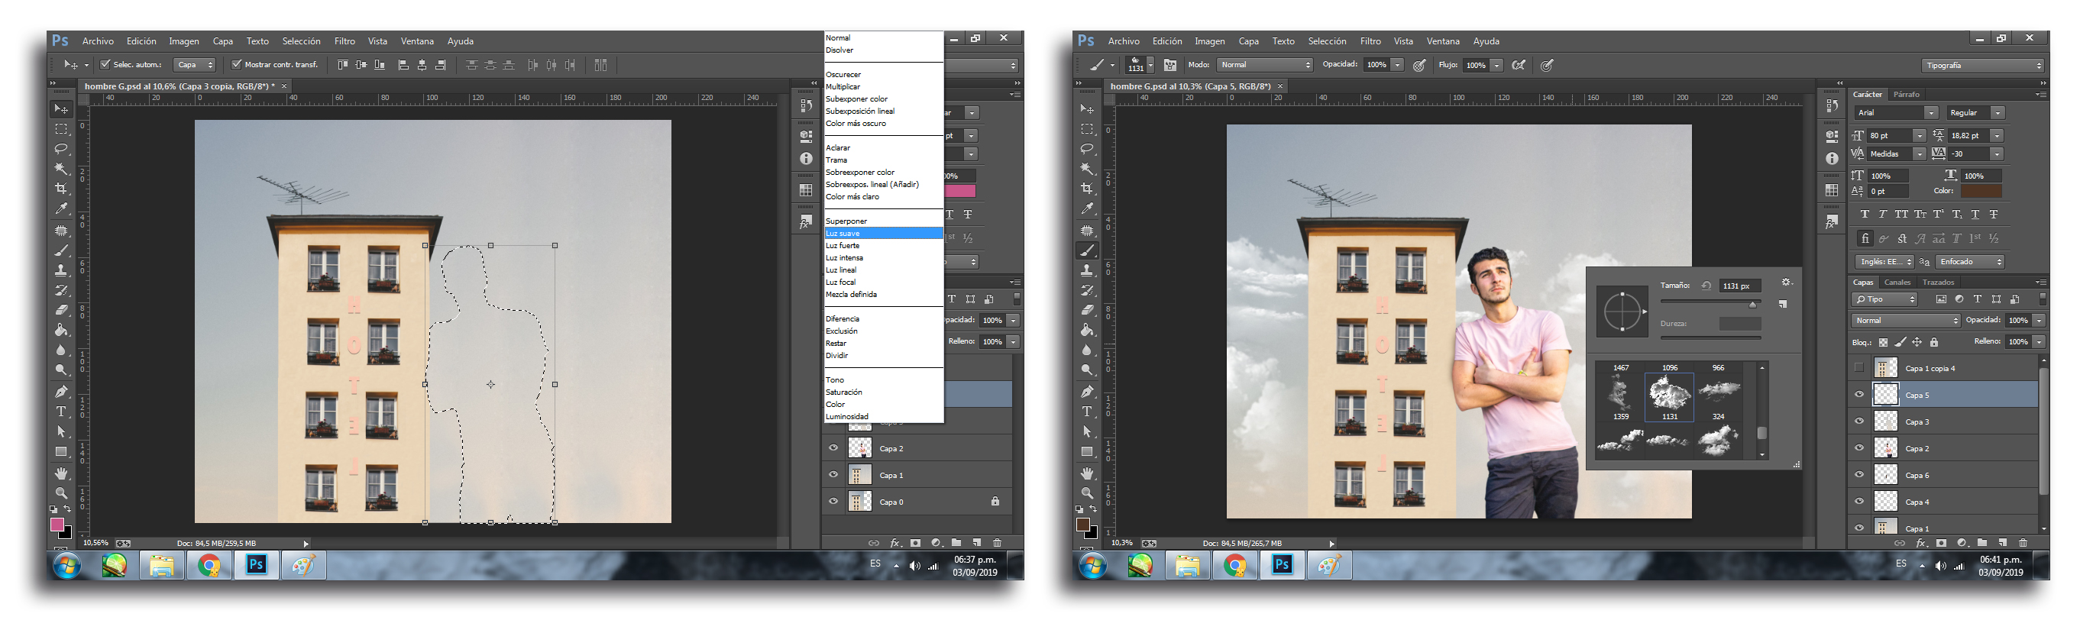Select the Eyedropper tool in right window
Screen dimensions: 2093x620
pos(1087,209)
